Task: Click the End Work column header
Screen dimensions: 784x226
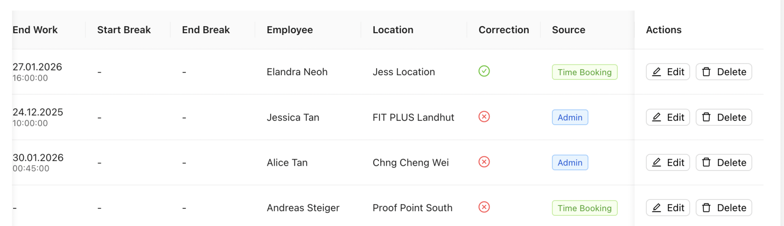Action: [35, 30]
